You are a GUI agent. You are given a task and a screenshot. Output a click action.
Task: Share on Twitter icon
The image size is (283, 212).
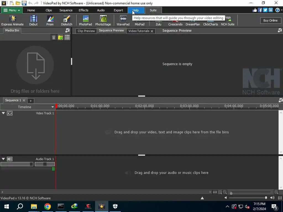[265, 10]
